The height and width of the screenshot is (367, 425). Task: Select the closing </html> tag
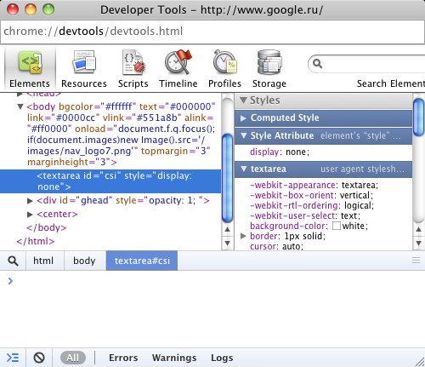(x=36, y=242)
